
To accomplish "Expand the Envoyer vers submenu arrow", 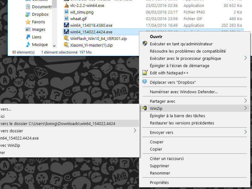I will [x=245, y=132].
